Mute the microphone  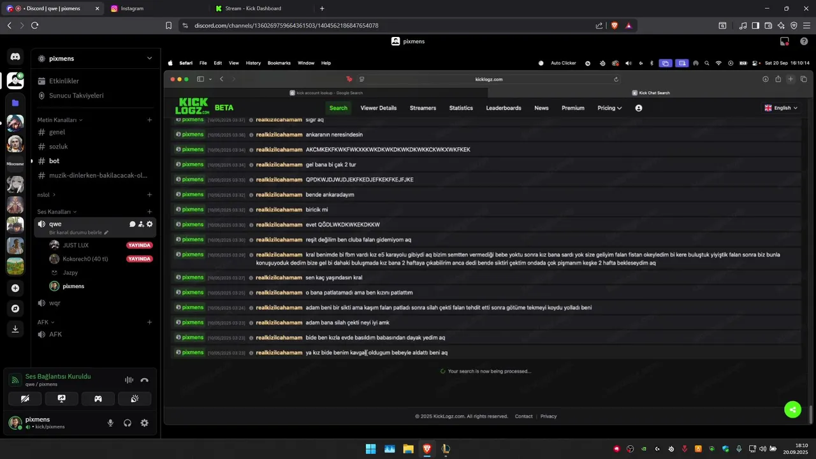tap(110, 423)
